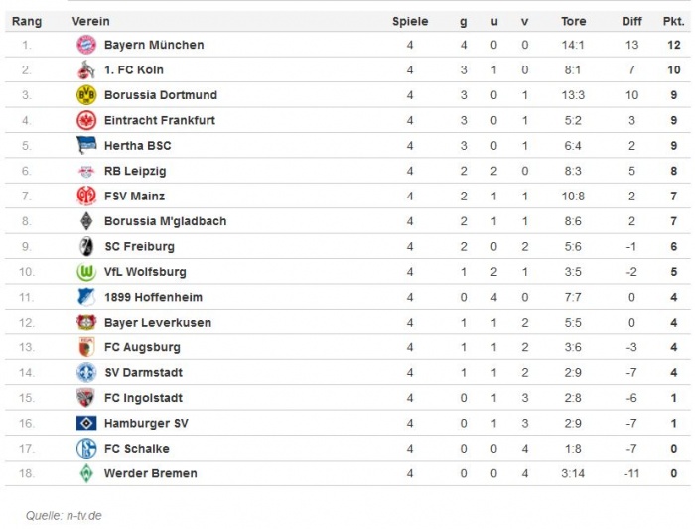
Task: Click the 1. FC Köln crest icon
Action: click(86, 70)
